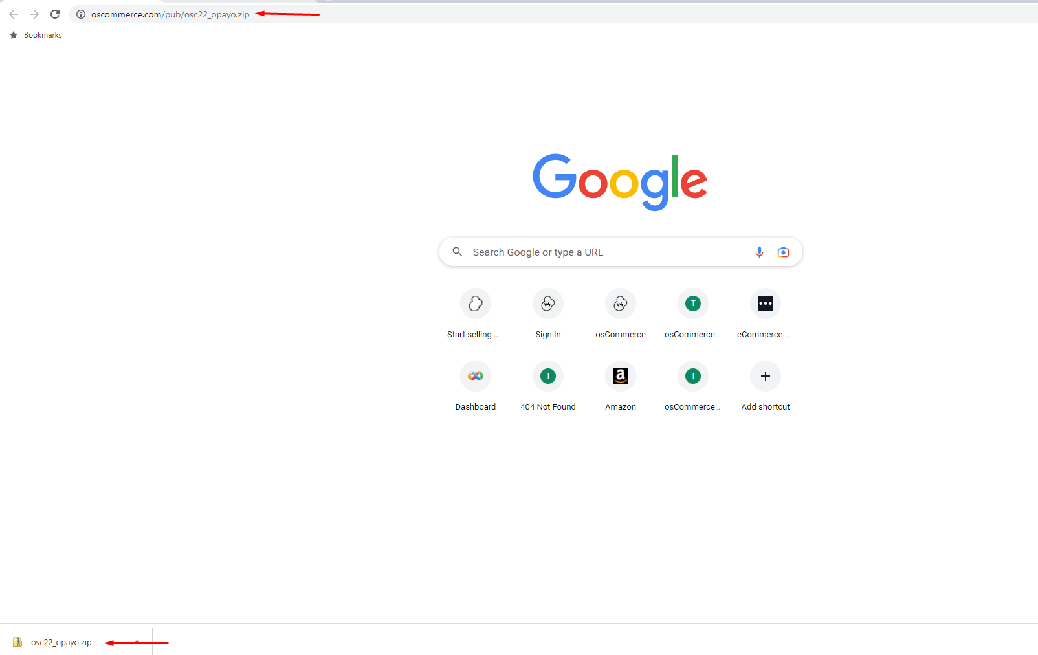Open the osCommerce... shortcut beside Amazon
The image size is (1038, 655).
[x=693, y=386]
